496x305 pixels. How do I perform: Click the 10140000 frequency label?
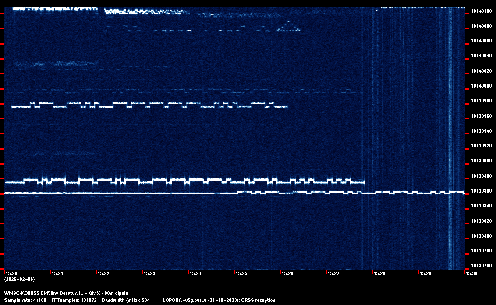pyautogui.click(x=481, y=86)
